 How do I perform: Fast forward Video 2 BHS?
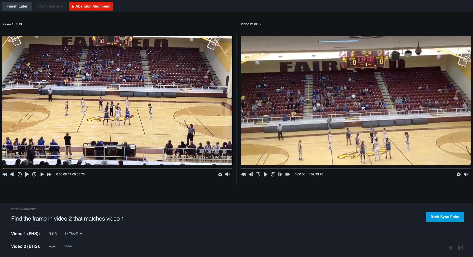click(288, 174)
